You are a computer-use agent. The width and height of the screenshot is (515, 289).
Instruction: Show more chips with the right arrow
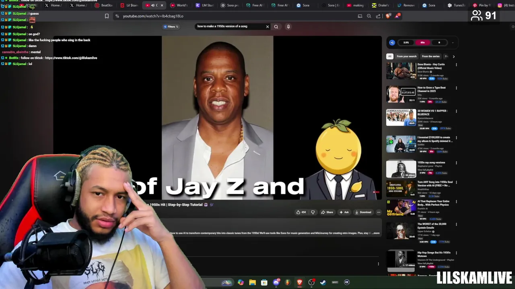coord(453,56)
